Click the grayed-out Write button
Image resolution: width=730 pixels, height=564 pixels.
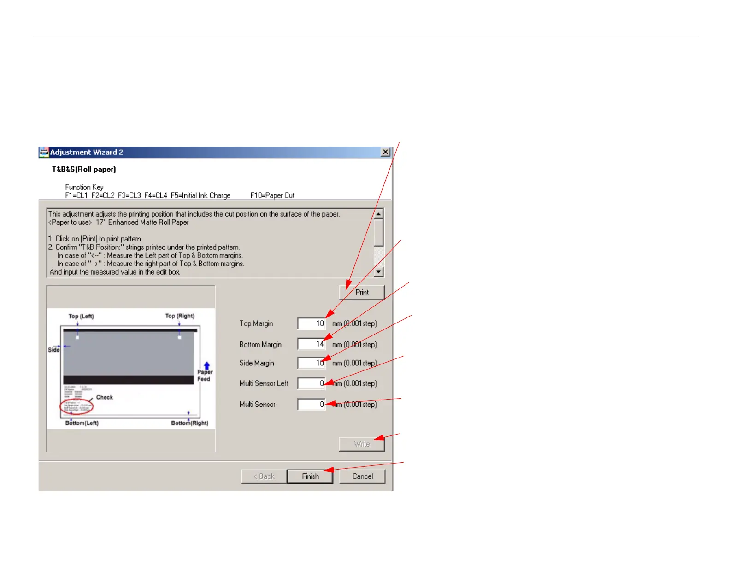coord(362,444)
